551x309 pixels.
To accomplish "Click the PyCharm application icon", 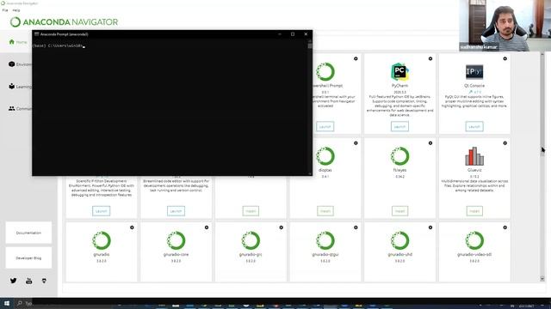I will coord(399,72).
